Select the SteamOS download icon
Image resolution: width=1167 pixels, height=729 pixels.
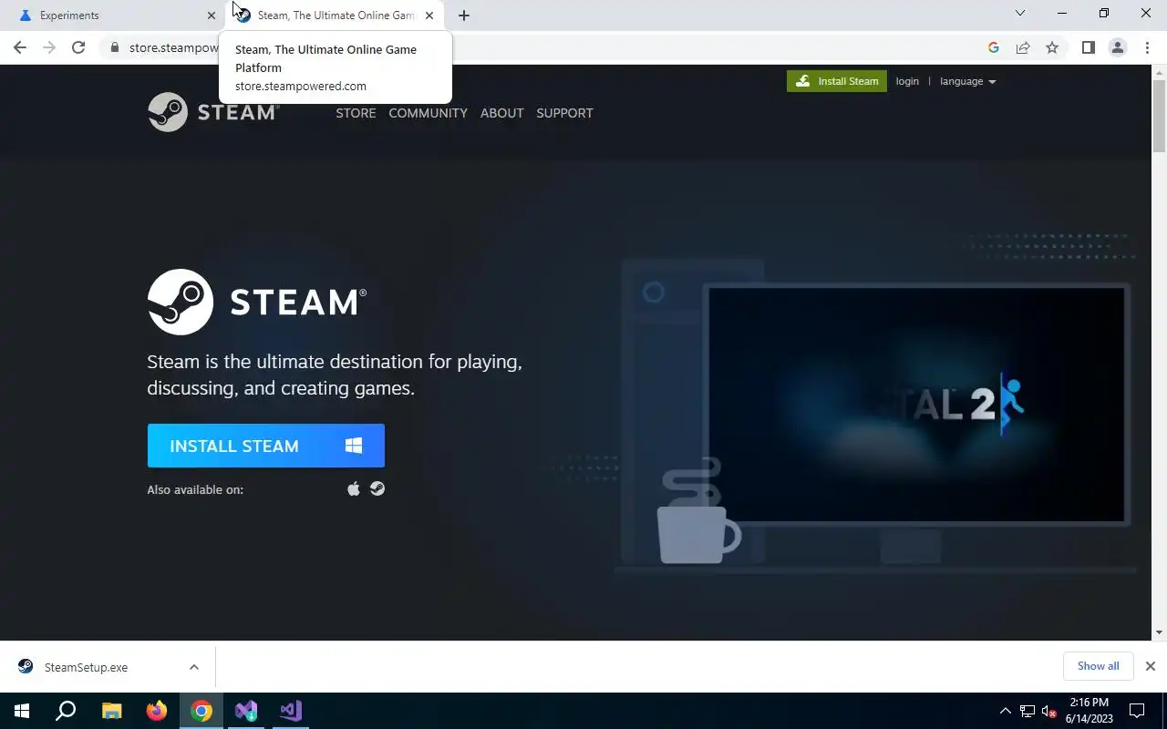[377, 489]
